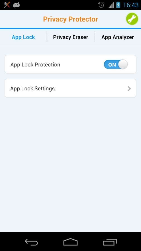Open the App Lock Settings row

coord(70,88)
